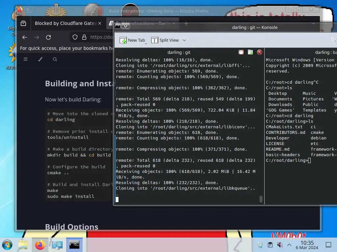This screenshot has width=337, height=252.
Task: Go forward in Firefox
Action: coord(37,37)
